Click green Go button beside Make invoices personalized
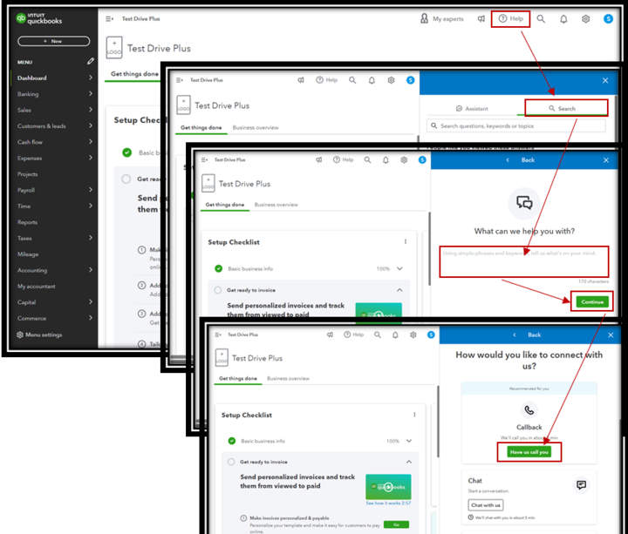 coord(396,524)
